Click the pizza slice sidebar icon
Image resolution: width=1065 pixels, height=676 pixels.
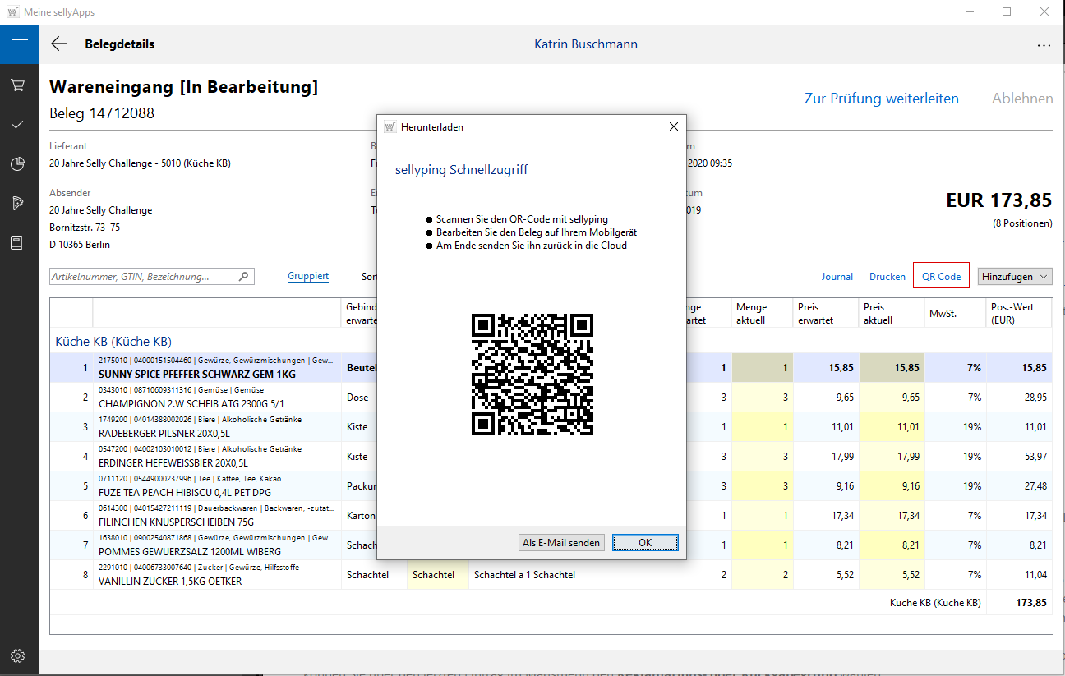tap(17, 204)
